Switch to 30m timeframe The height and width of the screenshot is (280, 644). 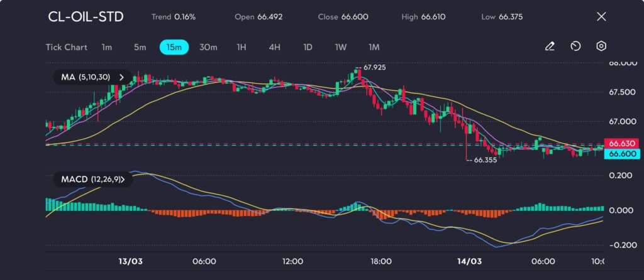coord(208,47)
